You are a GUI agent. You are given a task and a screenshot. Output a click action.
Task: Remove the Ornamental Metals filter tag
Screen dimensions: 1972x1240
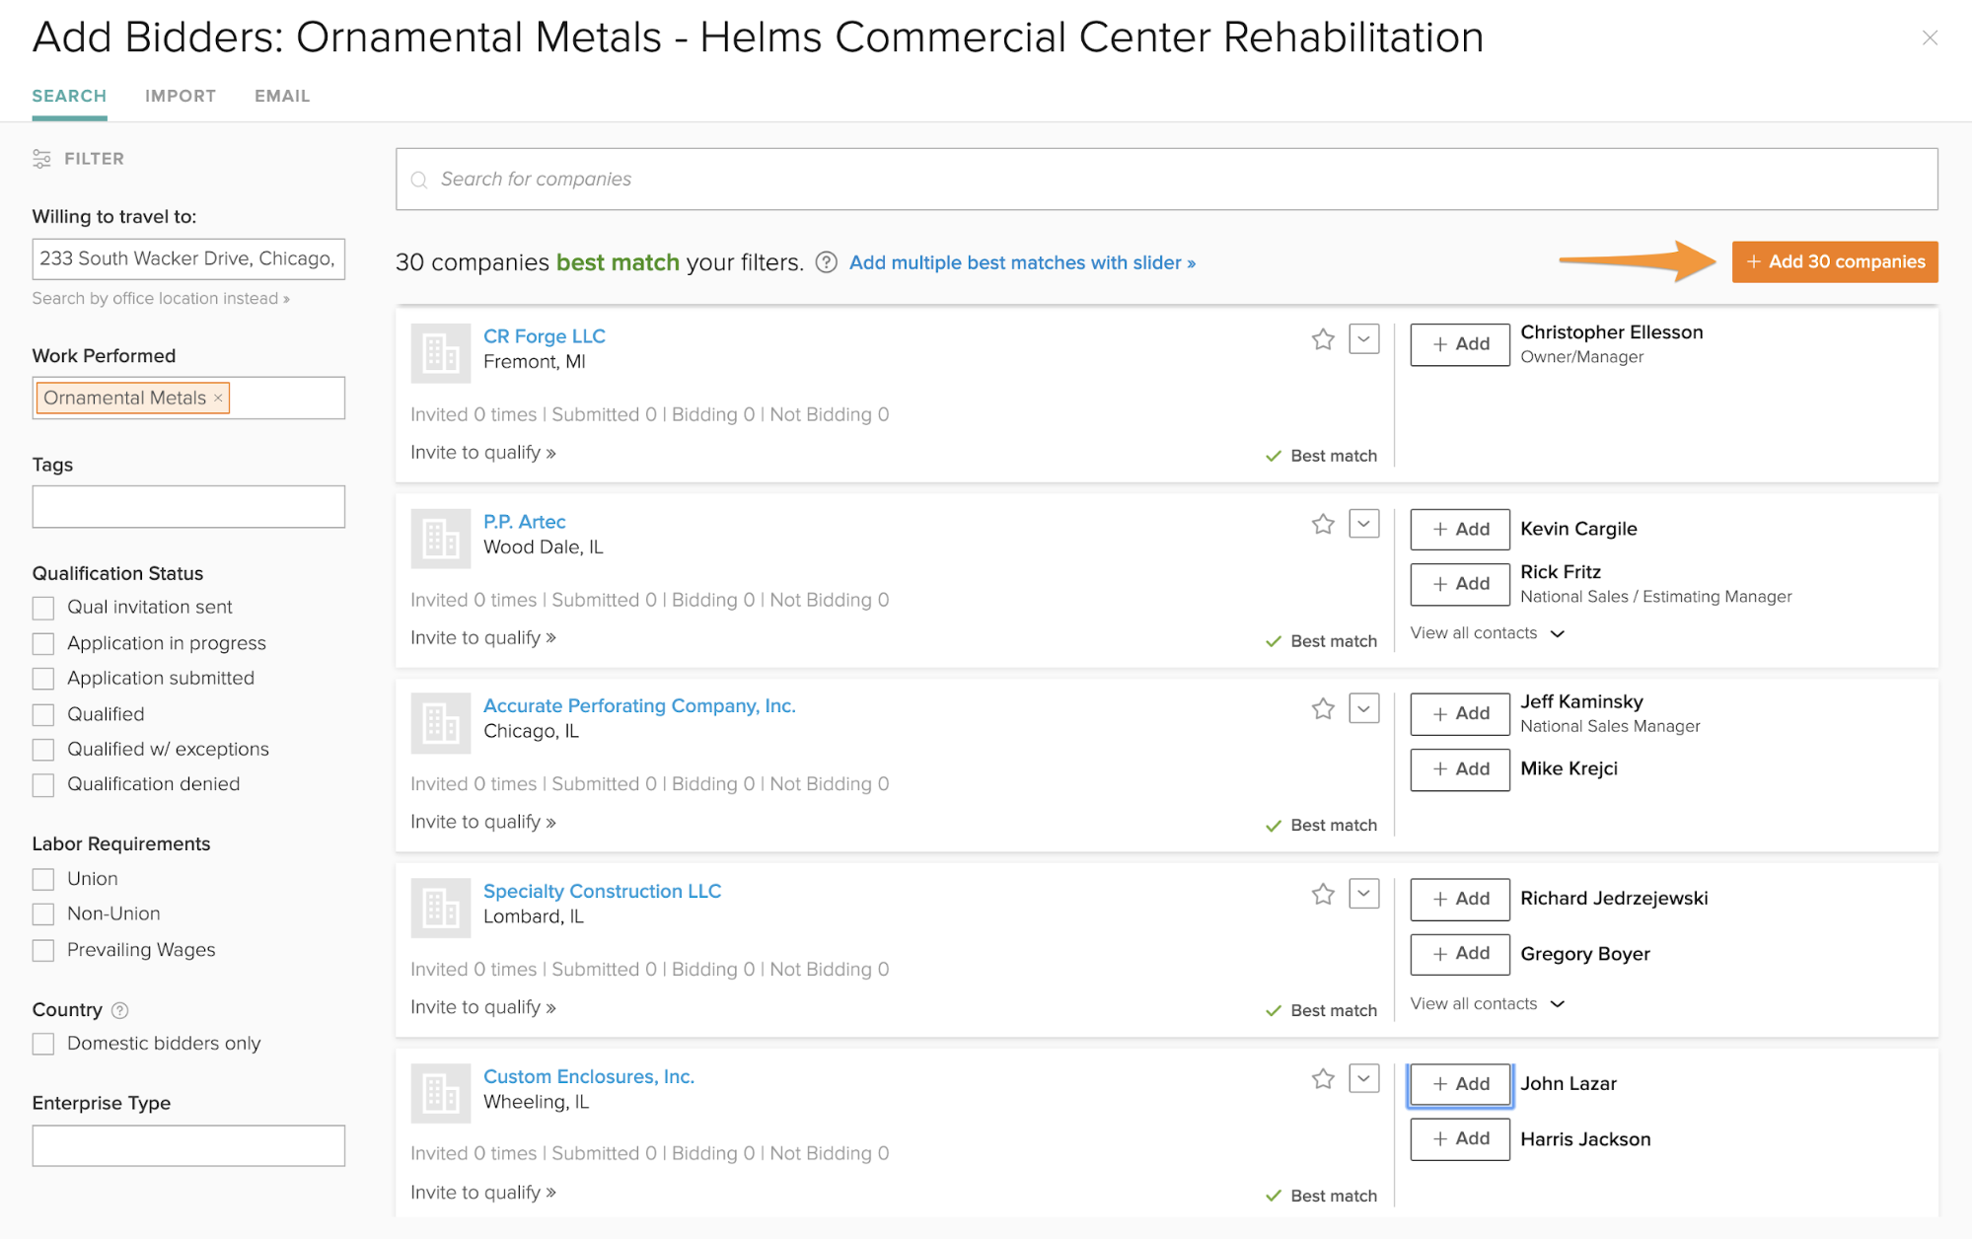pyautogui.click(x=218, y=398)
